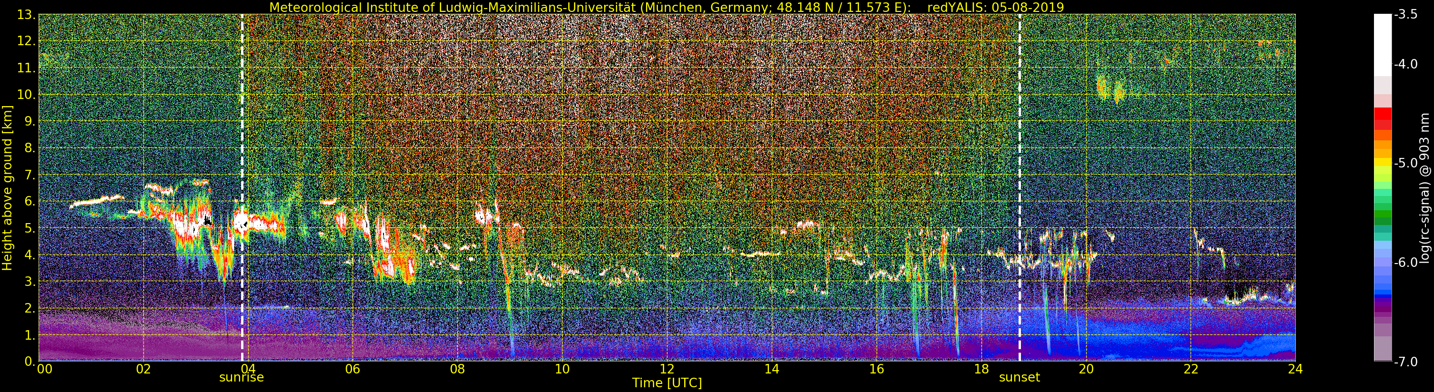
Task: Click the height axis tick label '3.'
Action: click(29, 281)
